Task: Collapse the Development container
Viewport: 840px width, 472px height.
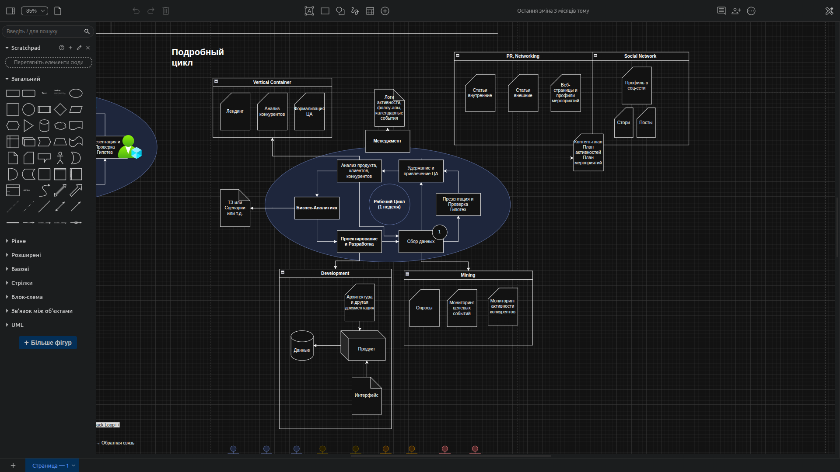Action: click(x=283, y=273)
